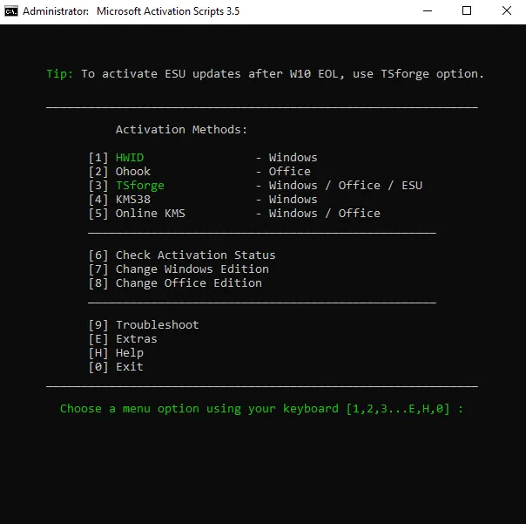526x524 pixels.
Task: Click the keyboard prompt line at bottom
Action: click(261, 409)
